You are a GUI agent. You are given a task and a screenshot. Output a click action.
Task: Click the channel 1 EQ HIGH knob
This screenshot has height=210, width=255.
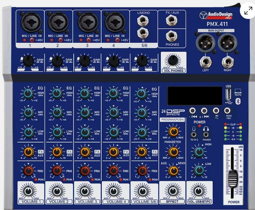(x=28, y=94)
